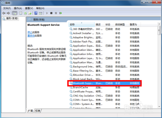Image resolution: width=162 pixels, height=118 pixels.
Task: Toggle the show/hide console tree icon
Action: [x=15, y=13]
